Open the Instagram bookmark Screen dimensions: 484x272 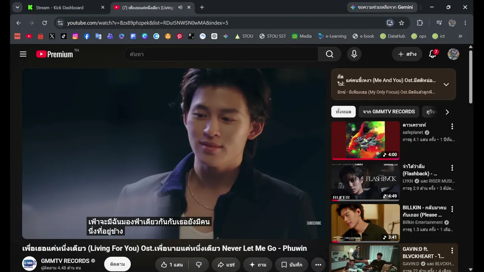[x=75, y=36]
